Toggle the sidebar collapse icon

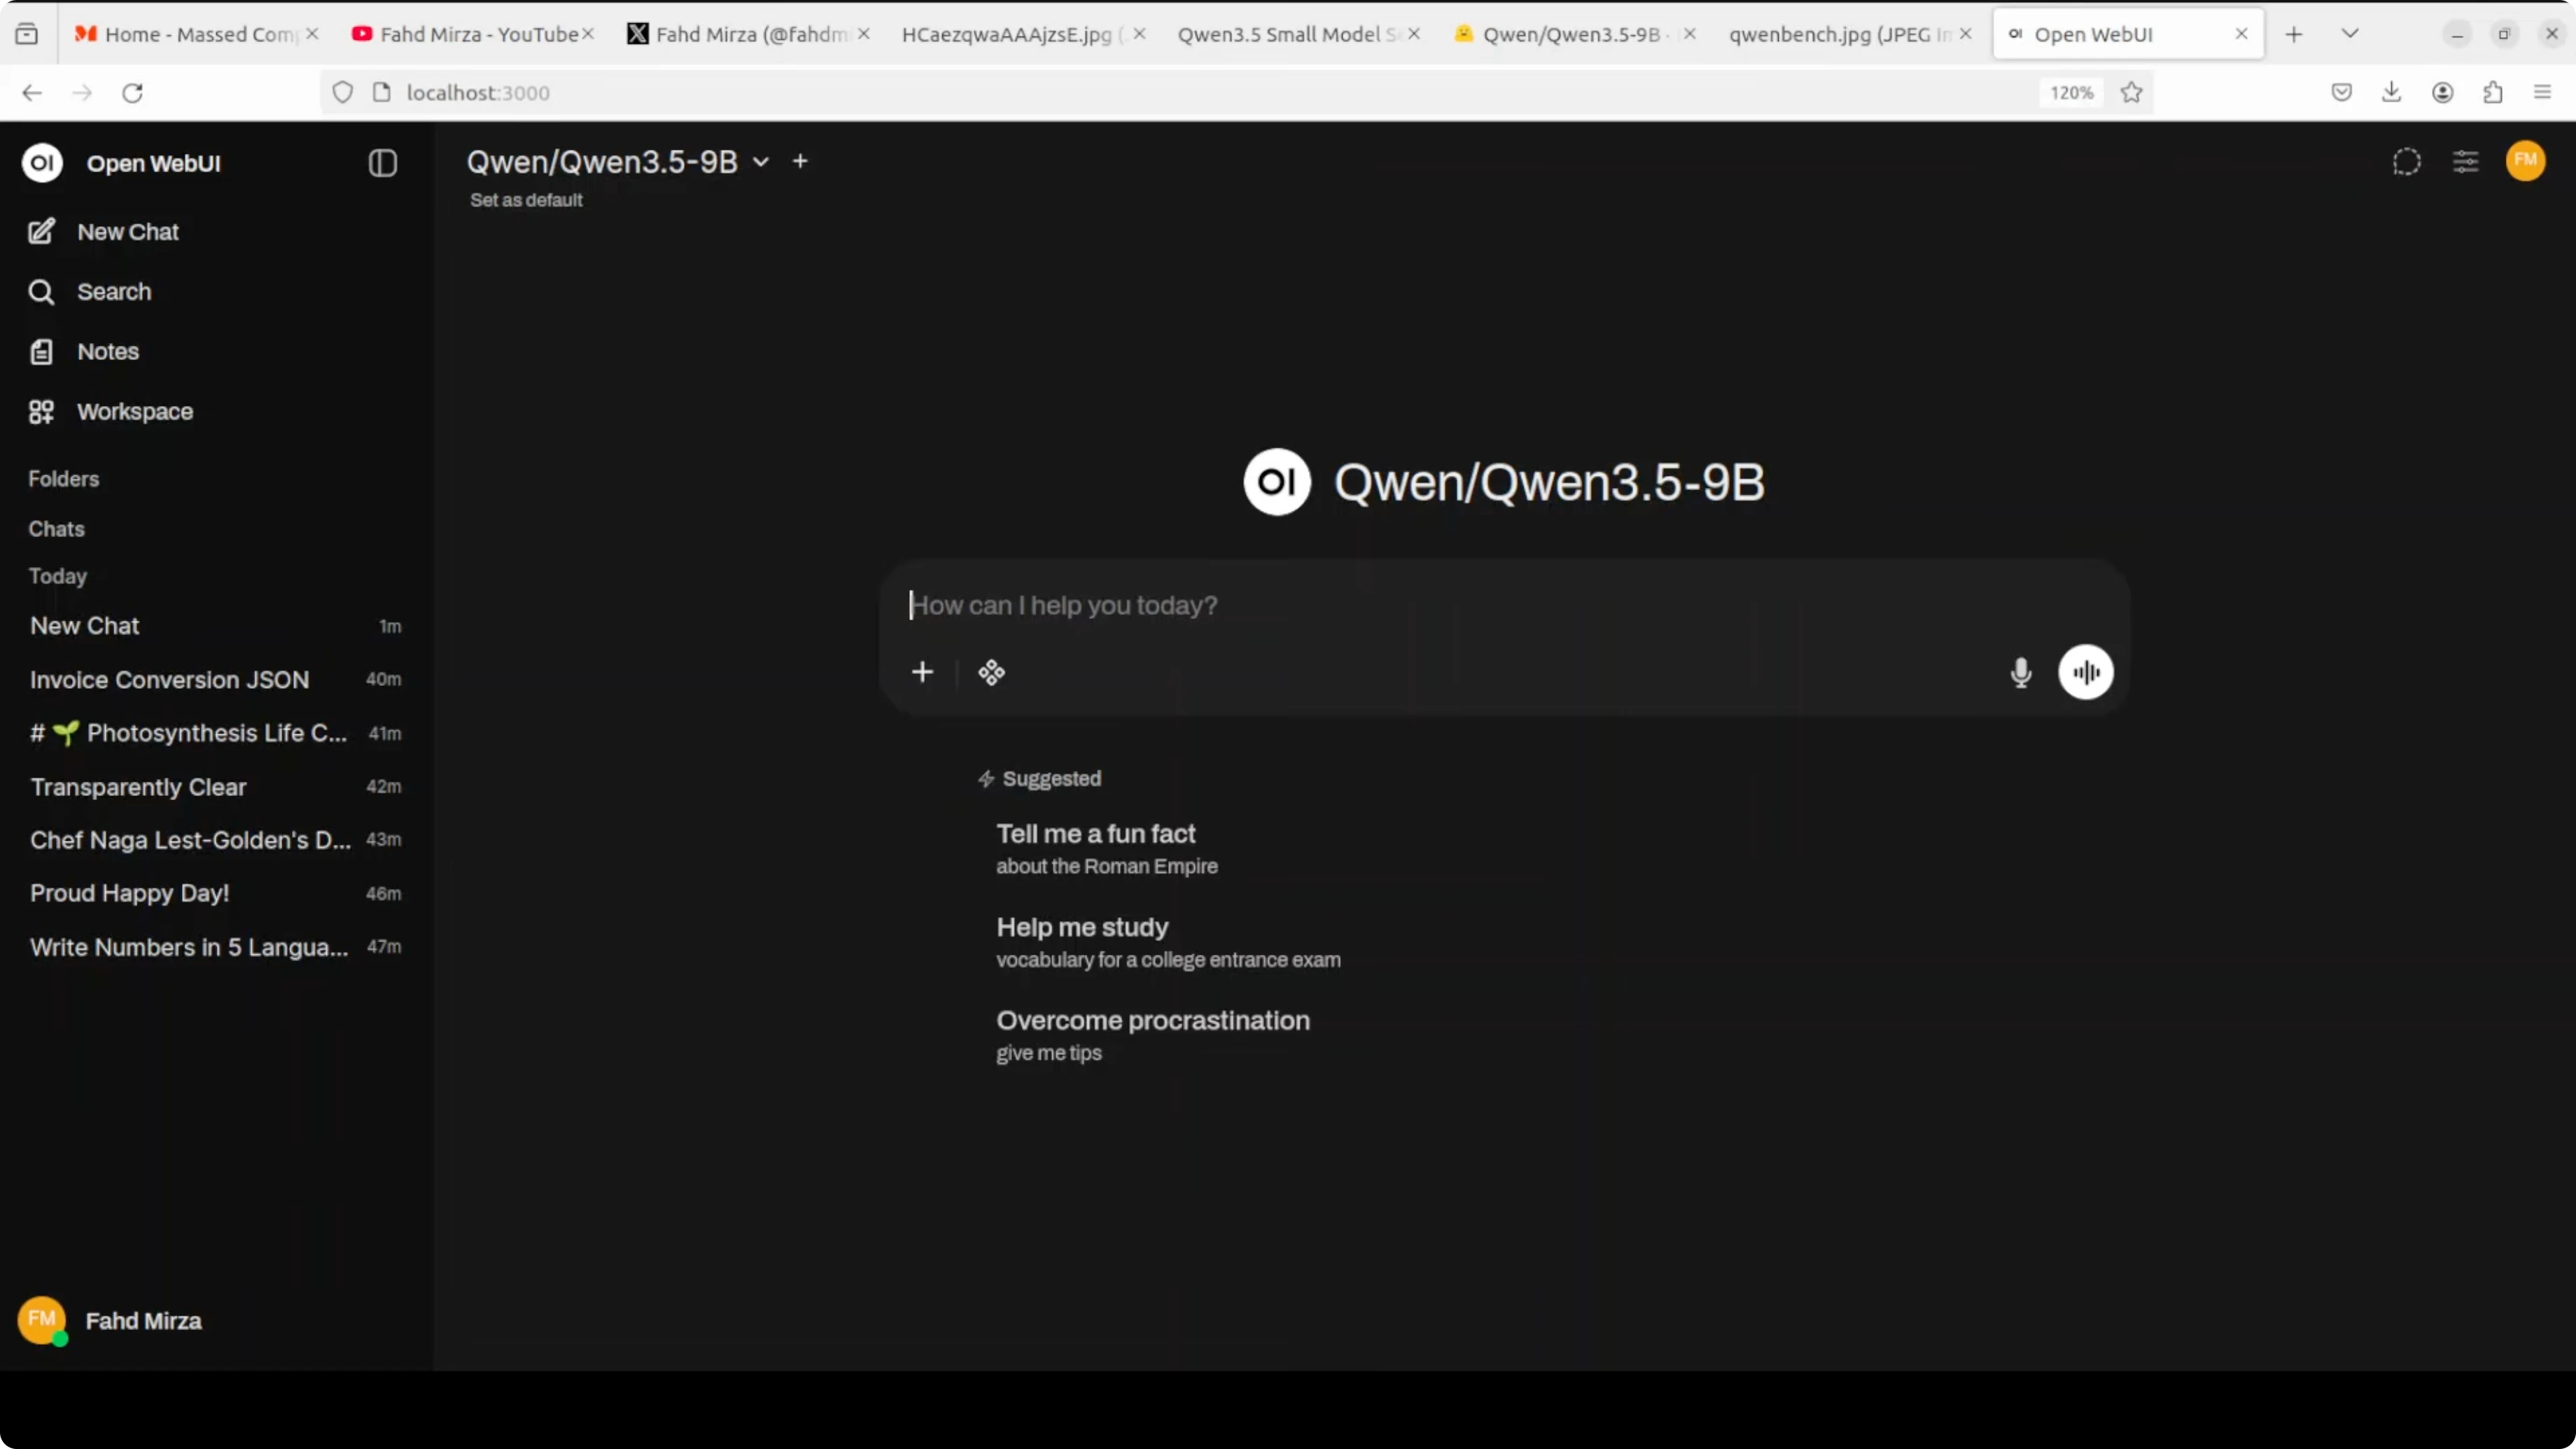(x=382, y=163)
